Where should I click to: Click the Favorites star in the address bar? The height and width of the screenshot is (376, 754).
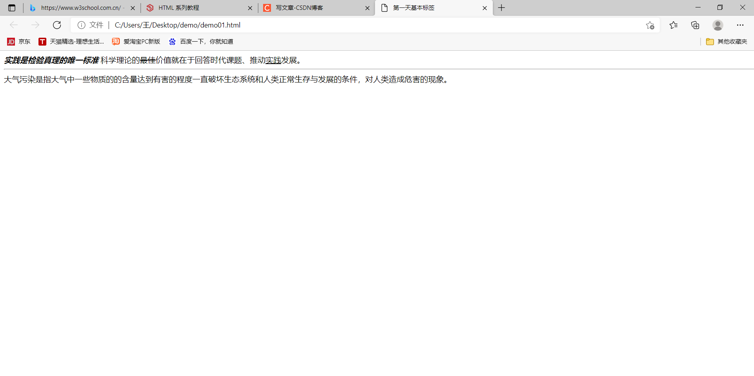[x=650, y=25]
